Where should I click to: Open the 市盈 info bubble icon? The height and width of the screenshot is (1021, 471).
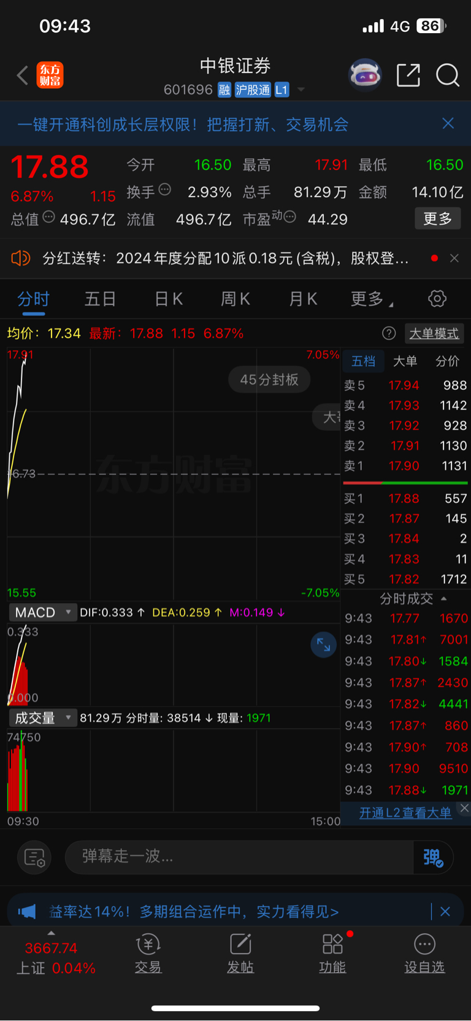pyautogui.click(x=290, y=217)
